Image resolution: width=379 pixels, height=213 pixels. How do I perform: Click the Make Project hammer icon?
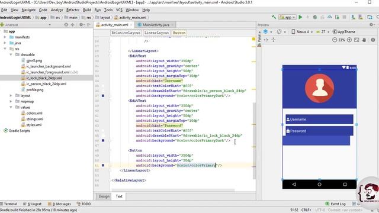click(274, 17)
